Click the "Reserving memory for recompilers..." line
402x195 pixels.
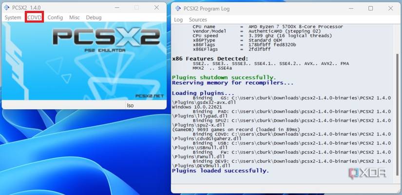coord(232,83)
